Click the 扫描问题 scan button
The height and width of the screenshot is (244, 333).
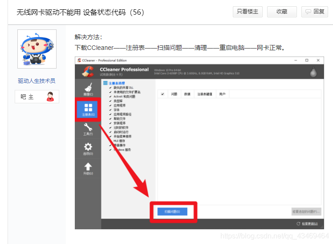pos(172,211)
